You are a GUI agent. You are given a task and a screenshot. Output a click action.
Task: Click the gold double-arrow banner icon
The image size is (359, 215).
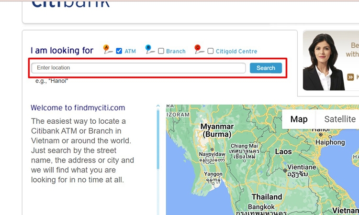click(x=350, y=77)
